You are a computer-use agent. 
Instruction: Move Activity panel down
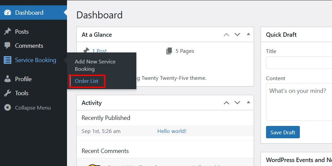[x=238, y=103]
